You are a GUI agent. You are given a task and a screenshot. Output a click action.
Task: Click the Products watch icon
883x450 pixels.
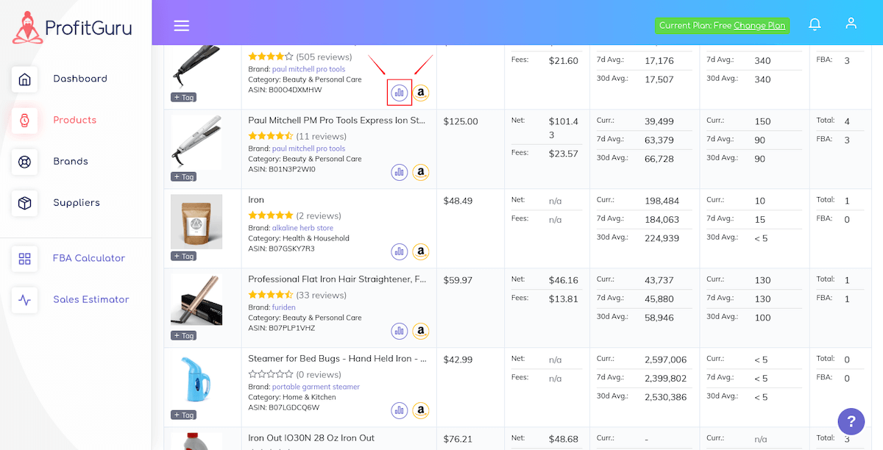24,121
